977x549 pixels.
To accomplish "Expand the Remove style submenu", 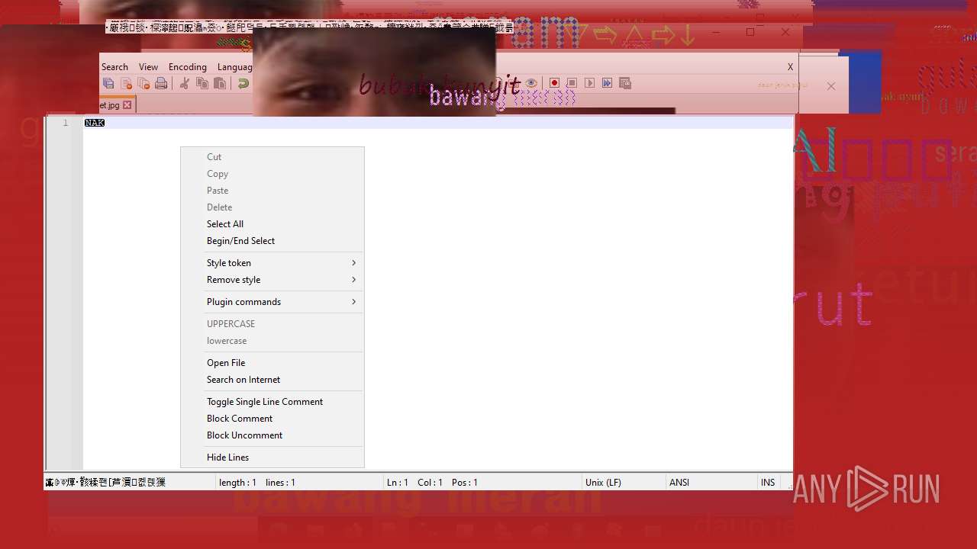I will tap(272, 280).
